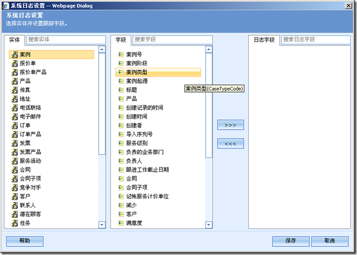The height and width of the screenshot is (255, 357).
Task: Click the entity icon beside 报价单
Action: click(14, 63)
